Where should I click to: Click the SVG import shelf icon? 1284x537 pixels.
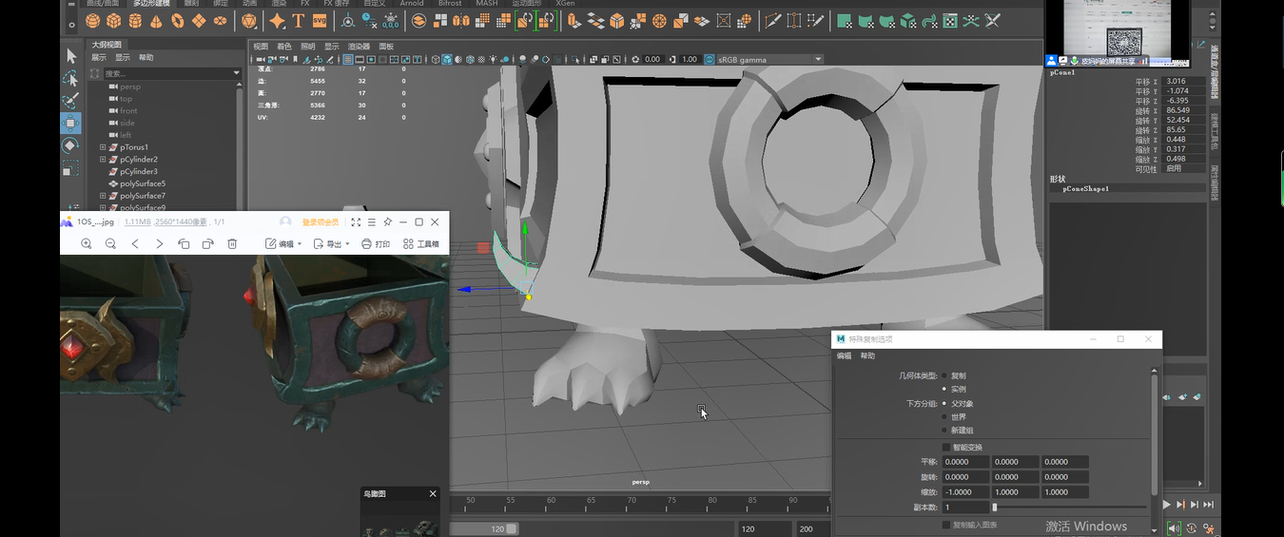point(320,21)
